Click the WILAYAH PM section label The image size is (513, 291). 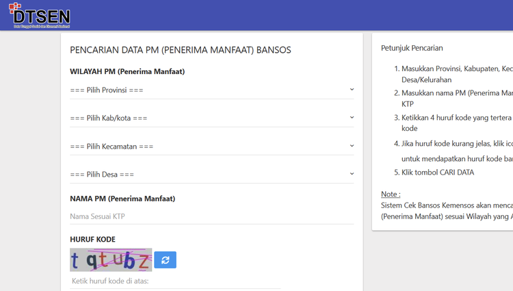coord(127,71)
